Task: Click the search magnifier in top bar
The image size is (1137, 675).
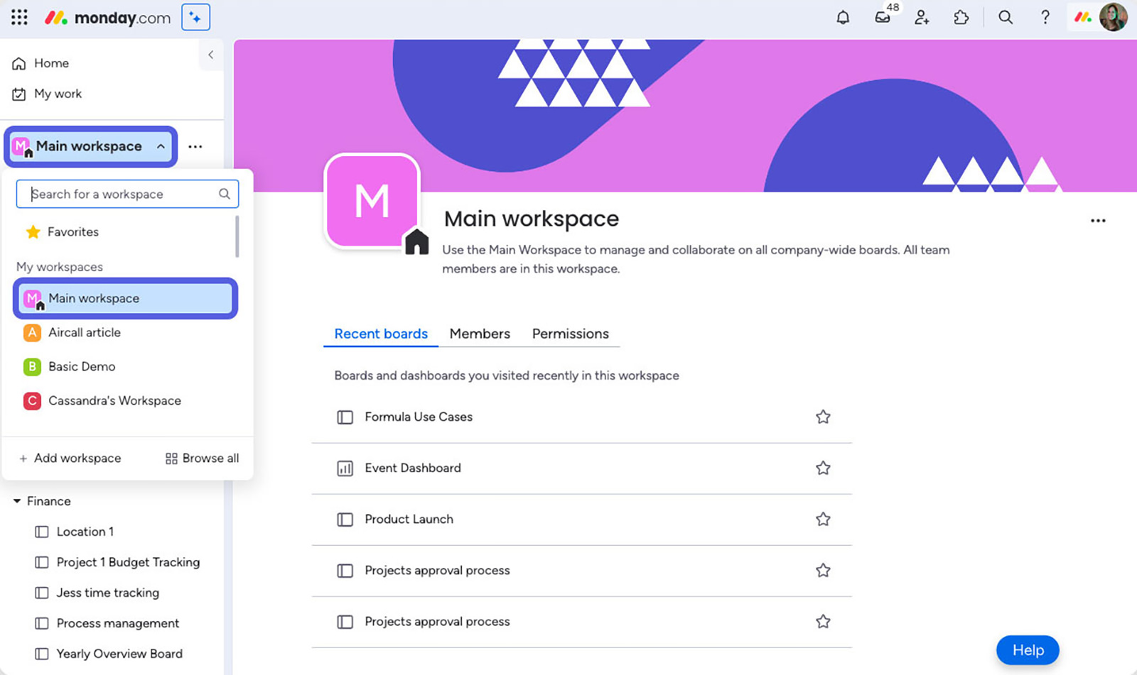Action: pos(1006,18)
